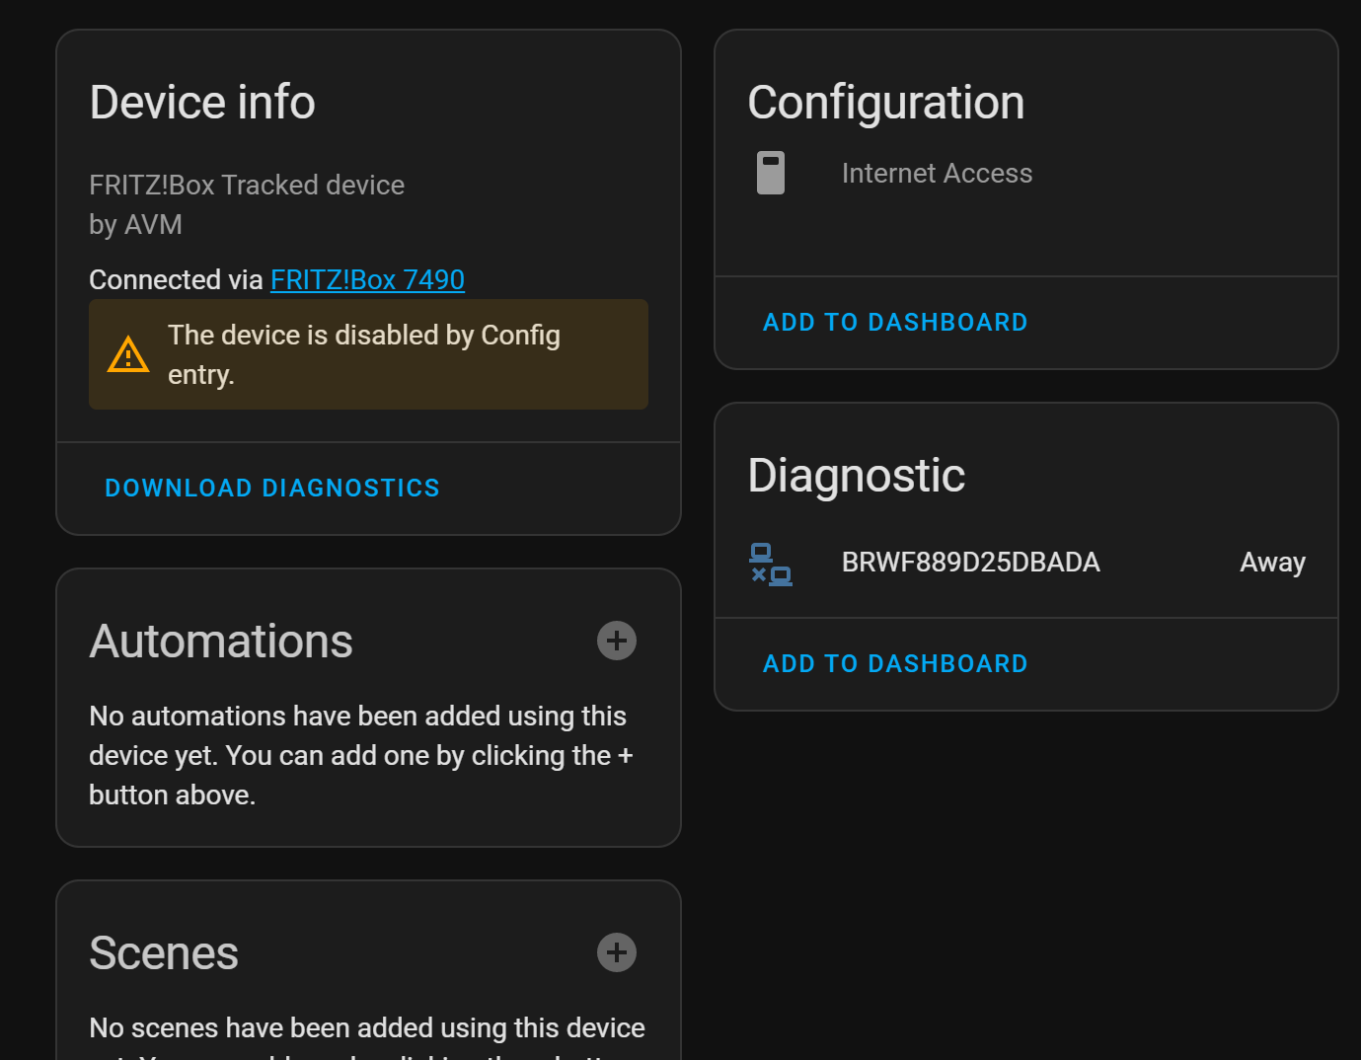The image size is (1361, 1060).
Task: Add a new scene via the plus icon
Action: [616, 951]
